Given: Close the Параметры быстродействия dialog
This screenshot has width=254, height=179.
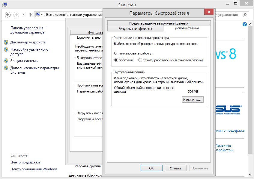Looking at the screenshot, I should pyautogui.click(x=209, y=12).
